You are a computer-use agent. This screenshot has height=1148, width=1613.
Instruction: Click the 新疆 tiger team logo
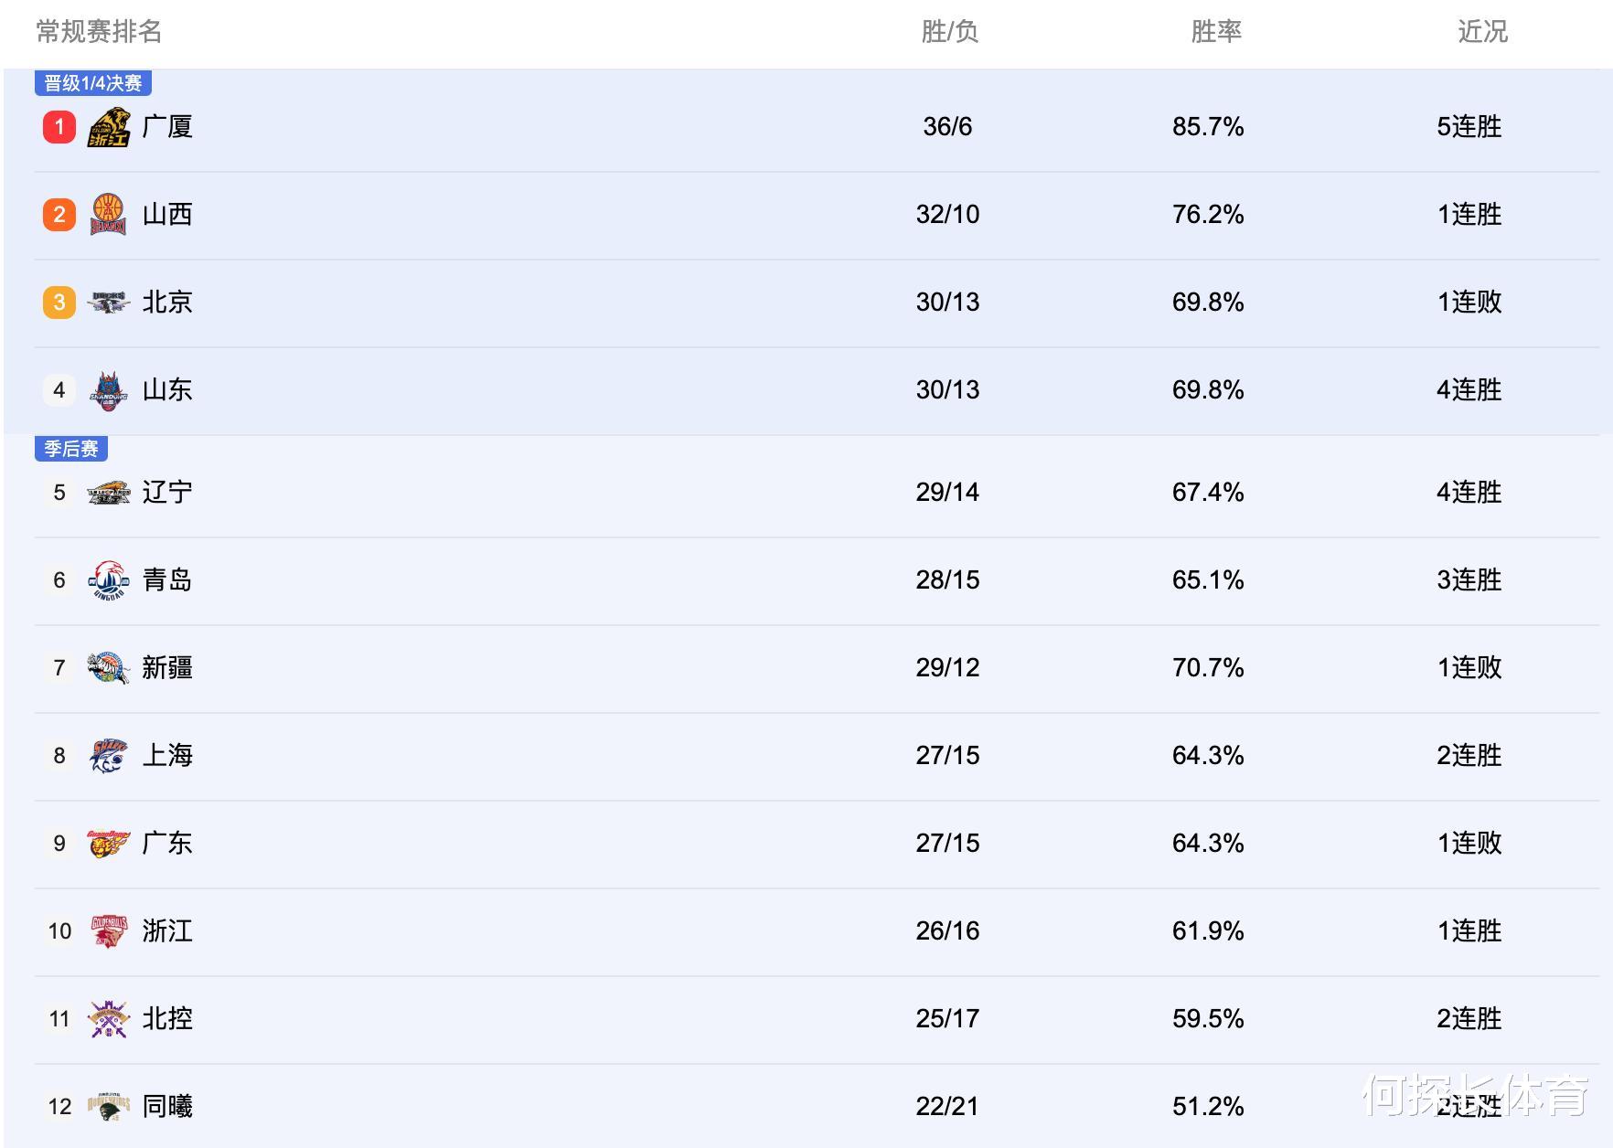109,668
